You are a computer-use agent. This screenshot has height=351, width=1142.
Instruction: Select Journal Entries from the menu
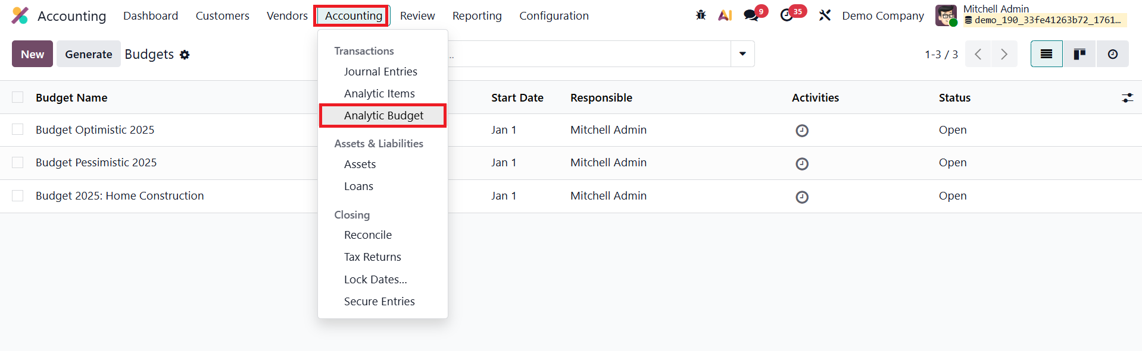(x=380, y=72)
